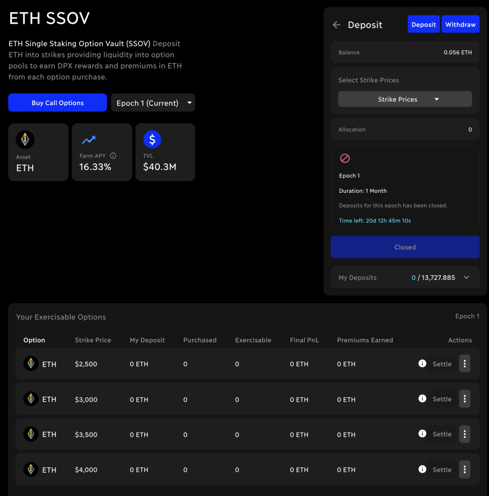Click the Select Strike Prices label
Viewport: 489px width, 496px height.
point(368,80)
